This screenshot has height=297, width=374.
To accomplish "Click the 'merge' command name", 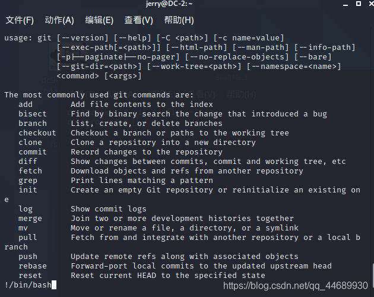I will (30, 219).
